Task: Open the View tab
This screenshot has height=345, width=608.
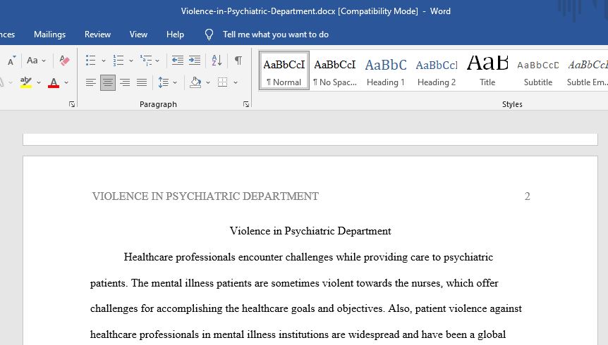Action: pyautogui.click(x=138, y=34)
